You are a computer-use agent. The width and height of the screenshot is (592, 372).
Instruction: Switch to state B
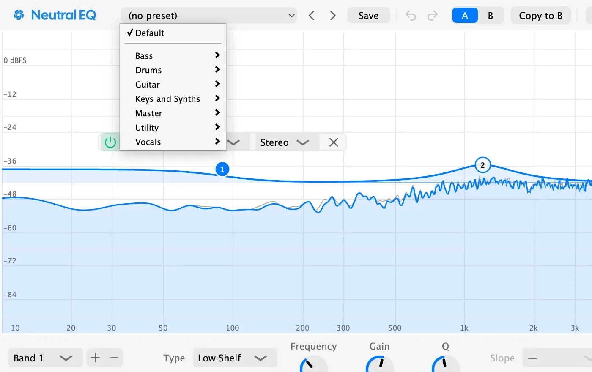pos(491,16)
